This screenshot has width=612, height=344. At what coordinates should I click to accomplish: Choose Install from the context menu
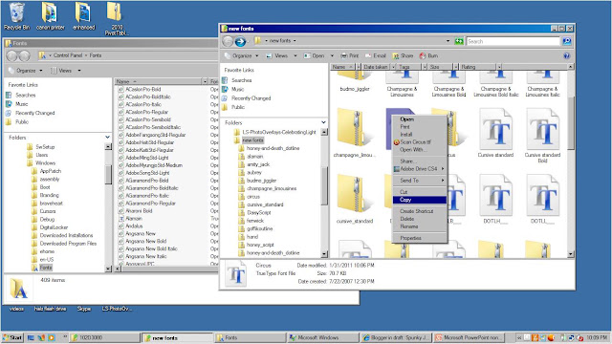(x=420, y=134)
